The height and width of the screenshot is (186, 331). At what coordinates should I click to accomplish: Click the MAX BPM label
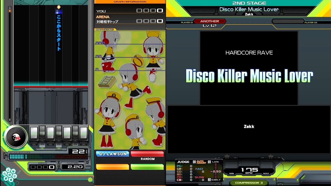266,174
